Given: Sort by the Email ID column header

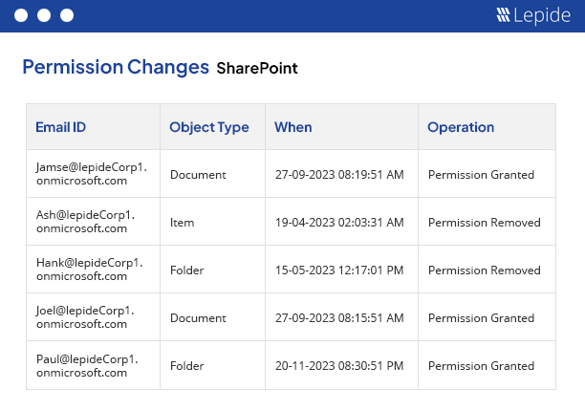Looking at the screenshot, I should point(61,127).
